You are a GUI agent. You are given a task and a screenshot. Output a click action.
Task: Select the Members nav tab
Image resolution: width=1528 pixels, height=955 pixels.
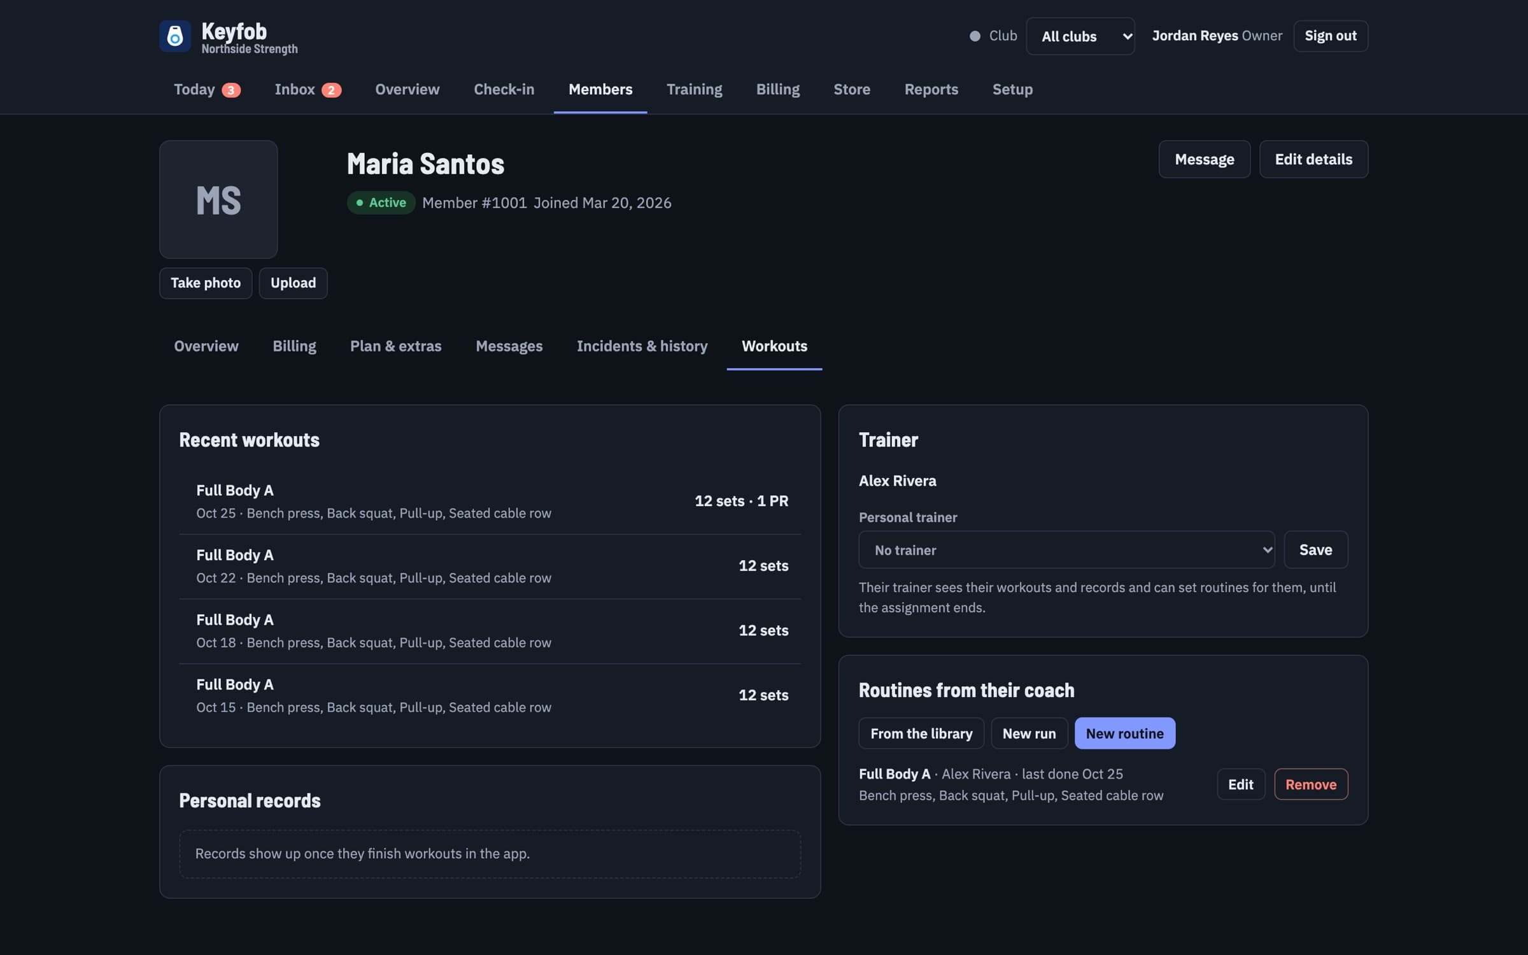click(x=600, y=89)
